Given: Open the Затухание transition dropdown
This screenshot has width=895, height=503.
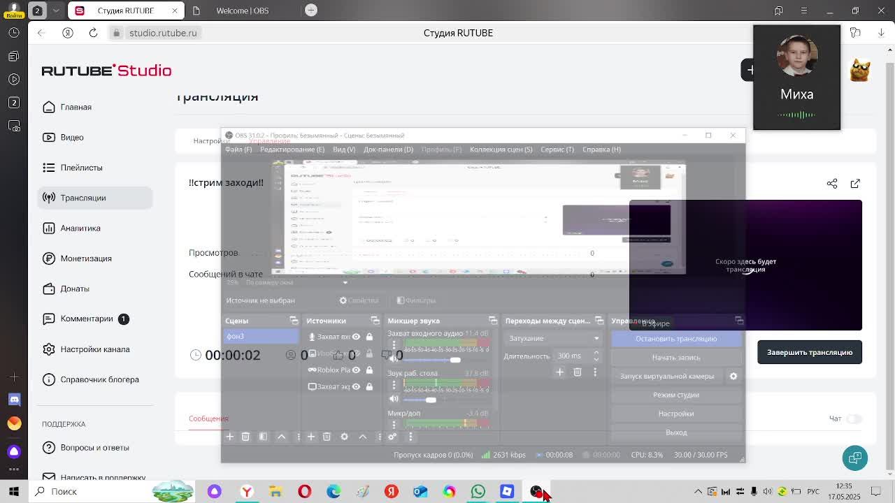Looking at the screenshot, I should click(553, 338).
